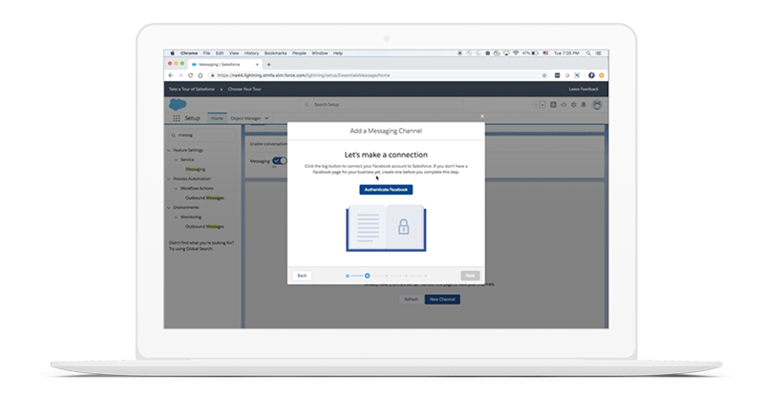Click the browser forward arrow
764x398 pixels.
coord(180,75)
